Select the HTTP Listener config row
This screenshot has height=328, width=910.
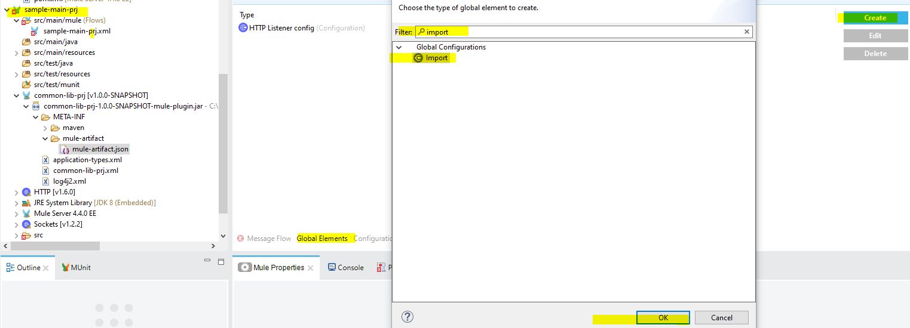(302, 27)
